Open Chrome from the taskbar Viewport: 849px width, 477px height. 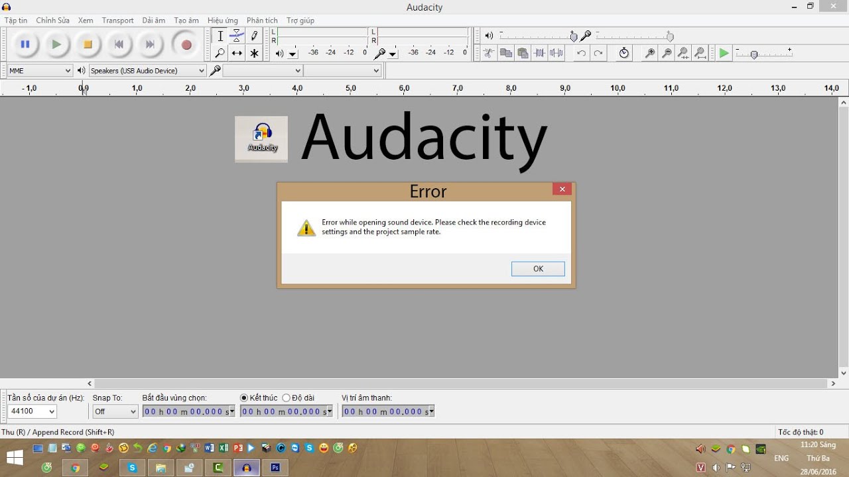click(76, 468)
